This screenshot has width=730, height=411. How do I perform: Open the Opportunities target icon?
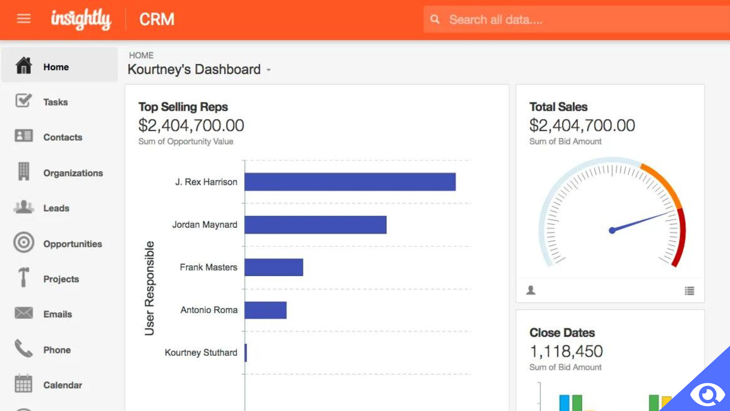click(x=23, y=242)
